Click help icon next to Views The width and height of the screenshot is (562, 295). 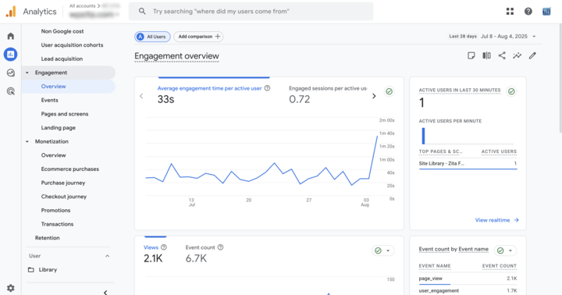coord(164,247)
